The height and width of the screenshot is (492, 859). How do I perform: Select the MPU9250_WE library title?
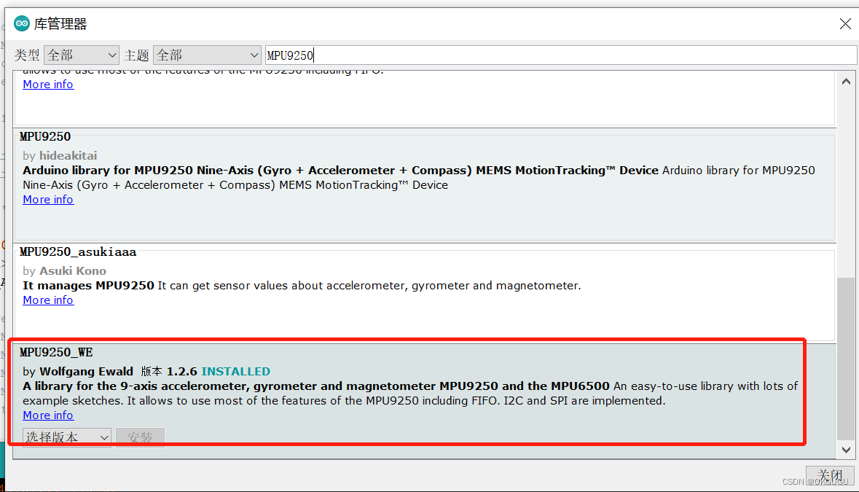[56, 352]
